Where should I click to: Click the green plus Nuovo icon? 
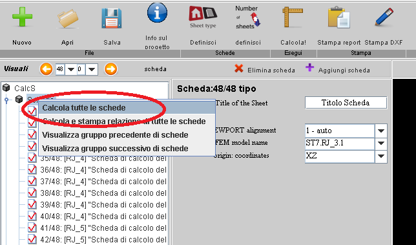22,17
